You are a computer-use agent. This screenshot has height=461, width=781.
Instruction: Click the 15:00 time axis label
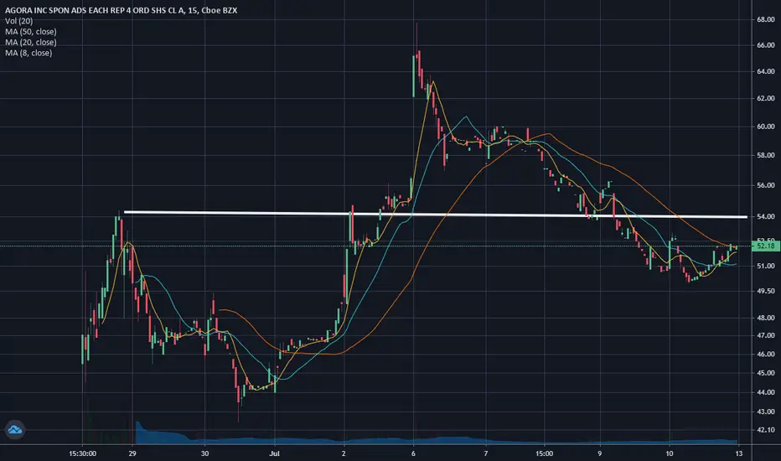point(544,453)
